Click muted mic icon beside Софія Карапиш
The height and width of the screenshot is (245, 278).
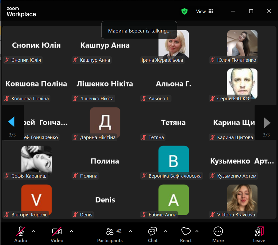[x=7, y=176]
